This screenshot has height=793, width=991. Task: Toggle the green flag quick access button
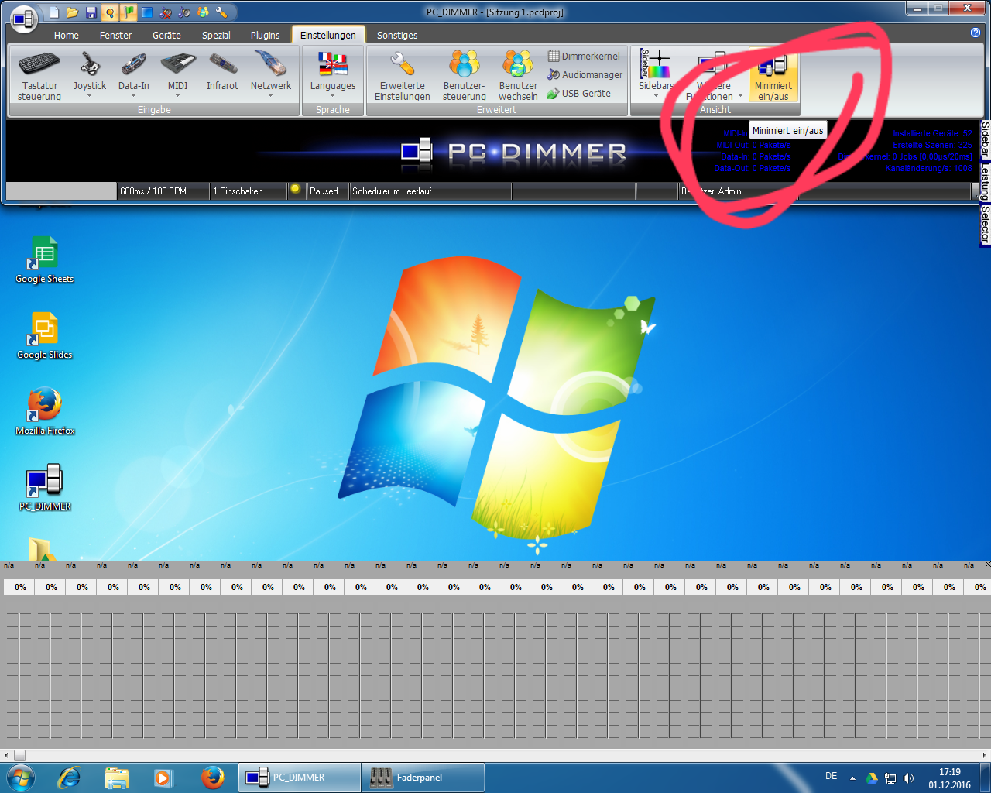[x=129, y=12]
